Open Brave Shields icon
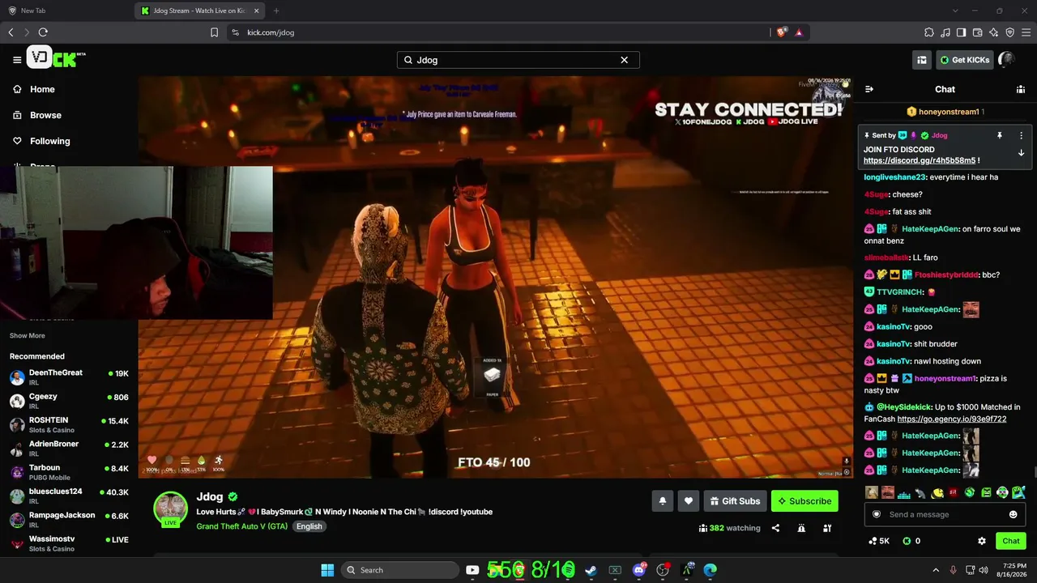1037x583 pixels. coord(781,32)
